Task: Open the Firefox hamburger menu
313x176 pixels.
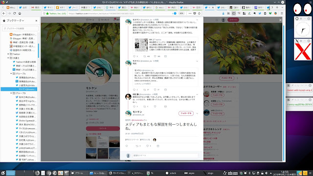Action: coord(282,13)
